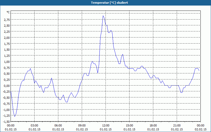Image resolution: width=211 pixels, height=132 pixels.
Task: Select the 1,75 y-axis value
Action: tap(7, 44)
